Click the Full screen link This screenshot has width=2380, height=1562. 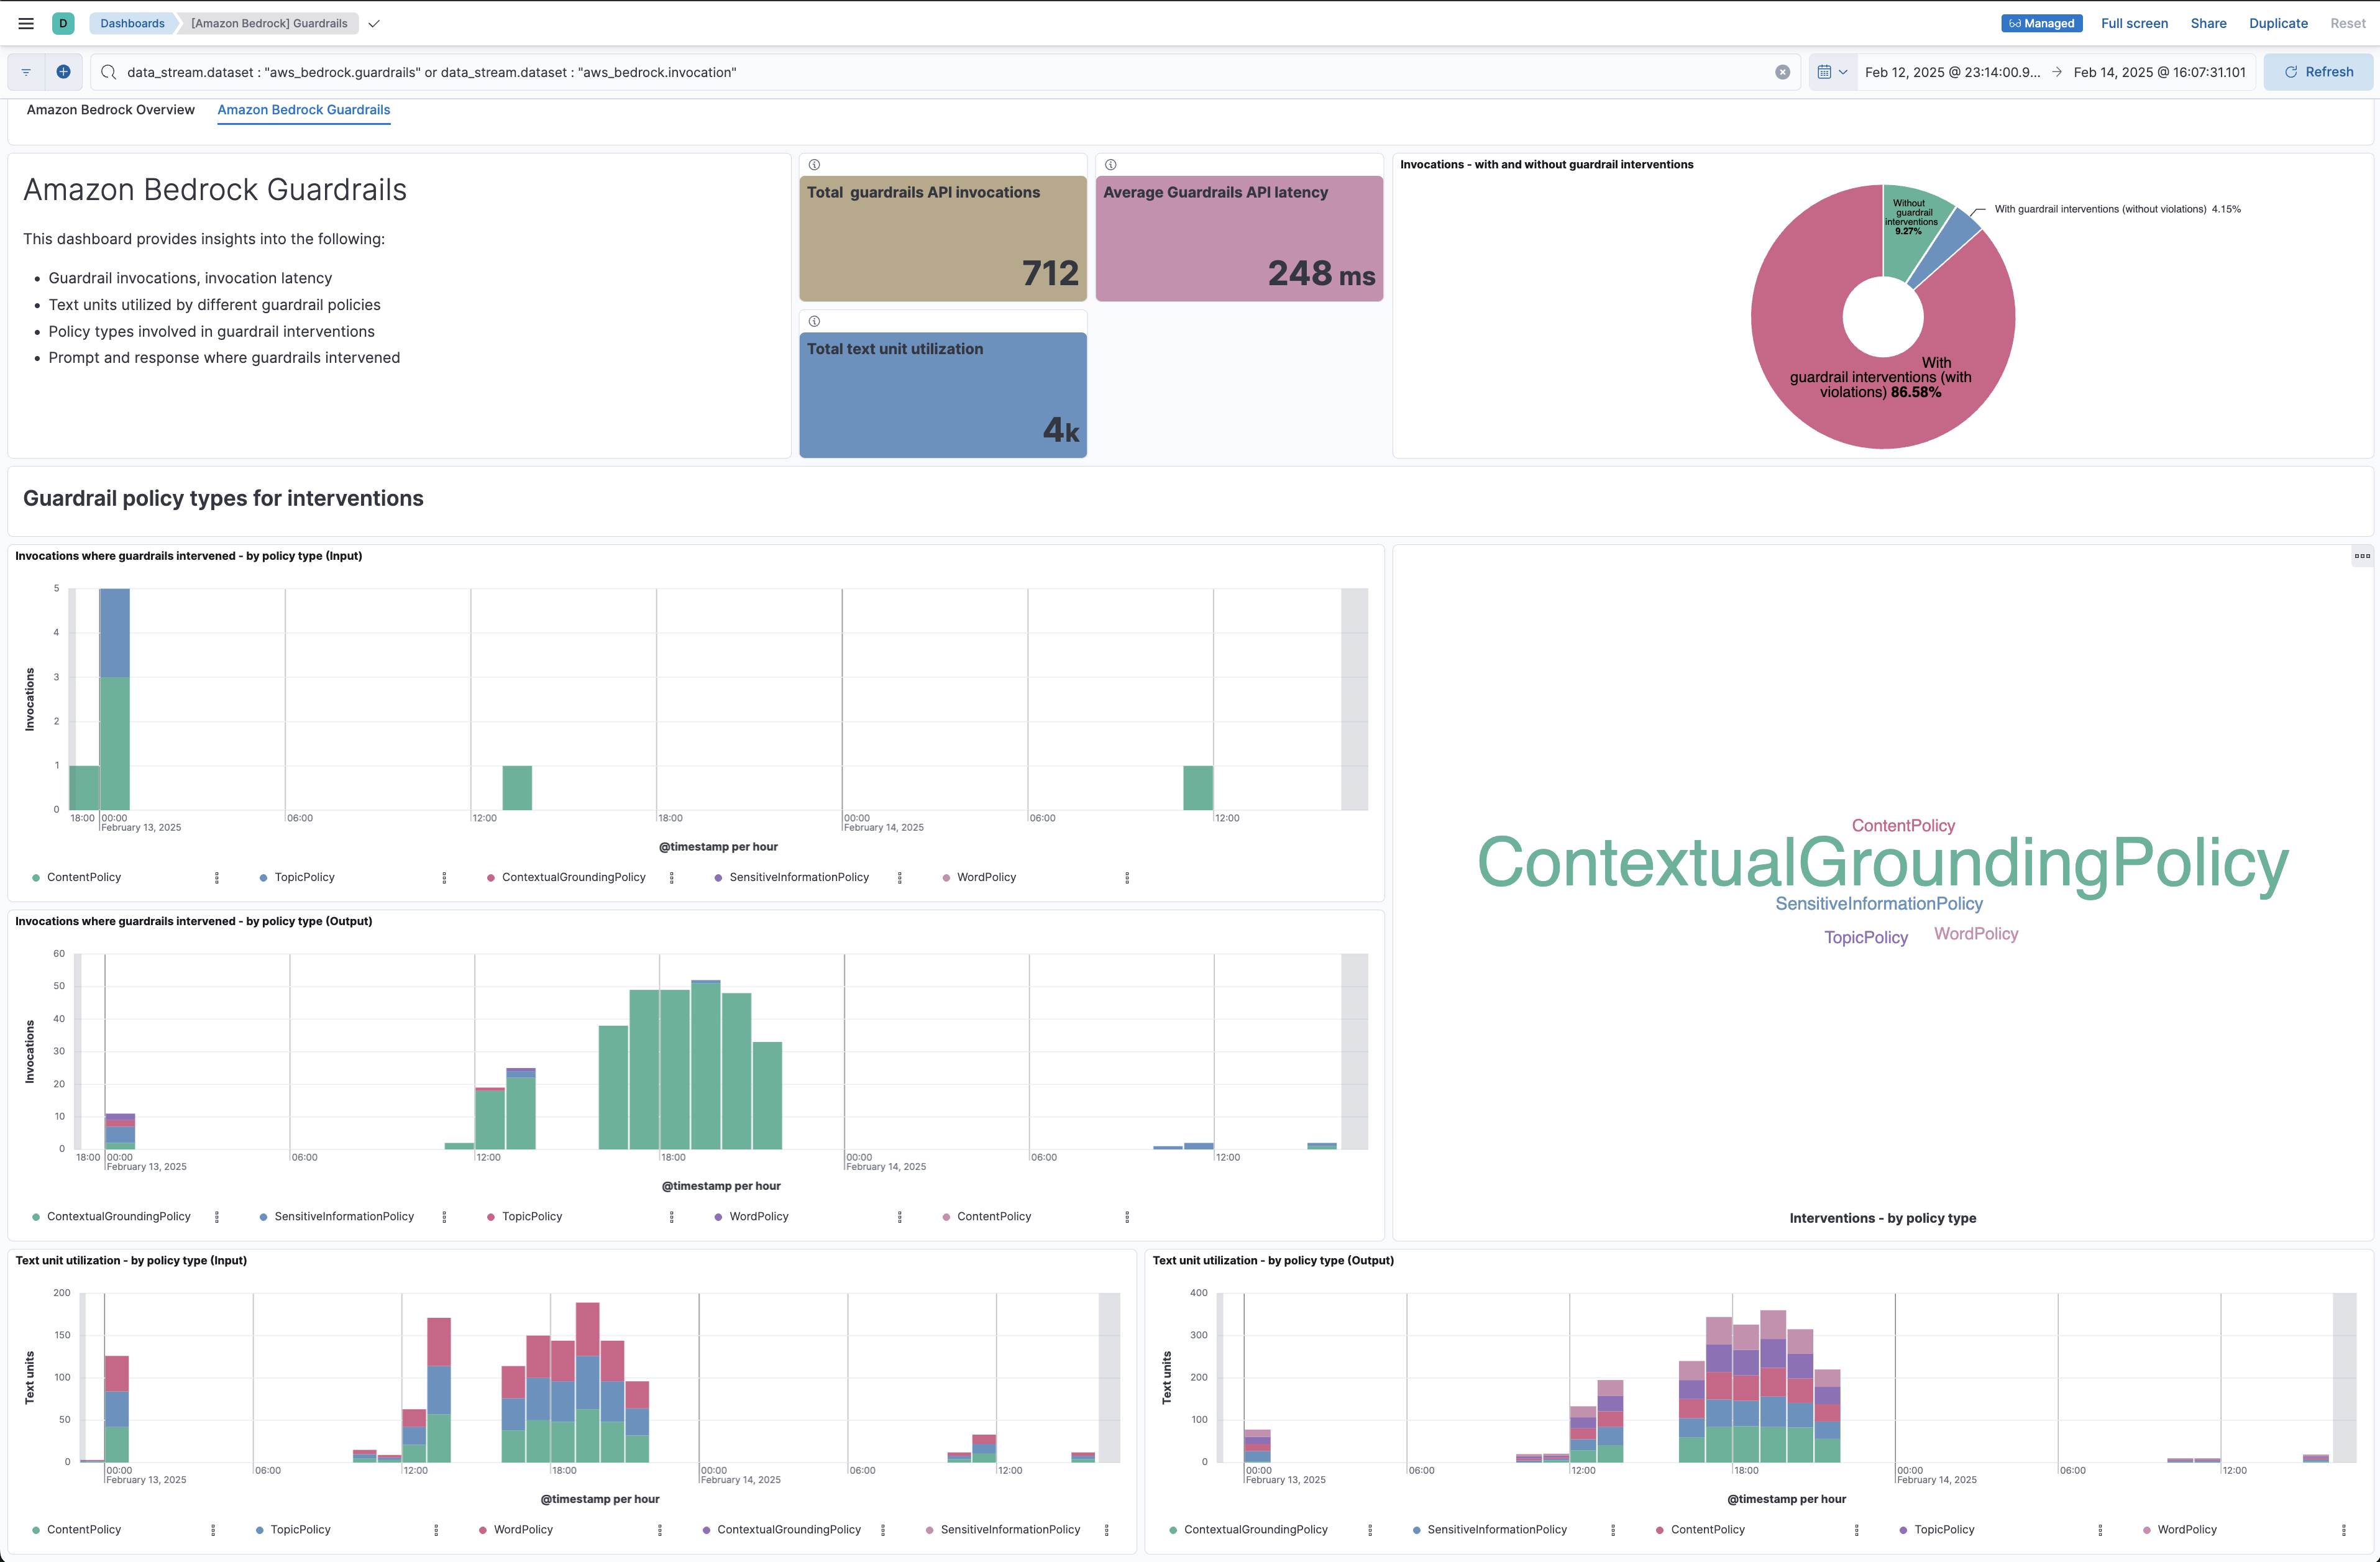pos(2134,23)
